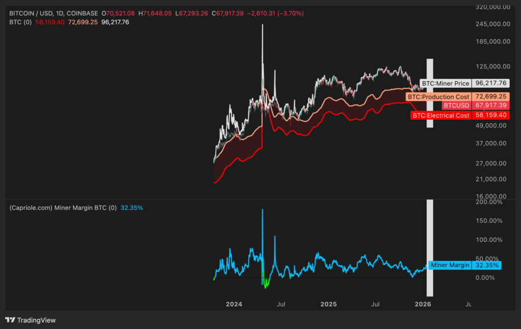Click the 0.00% level on the margin scale
521x329 pixels.
tap(484, 277)
